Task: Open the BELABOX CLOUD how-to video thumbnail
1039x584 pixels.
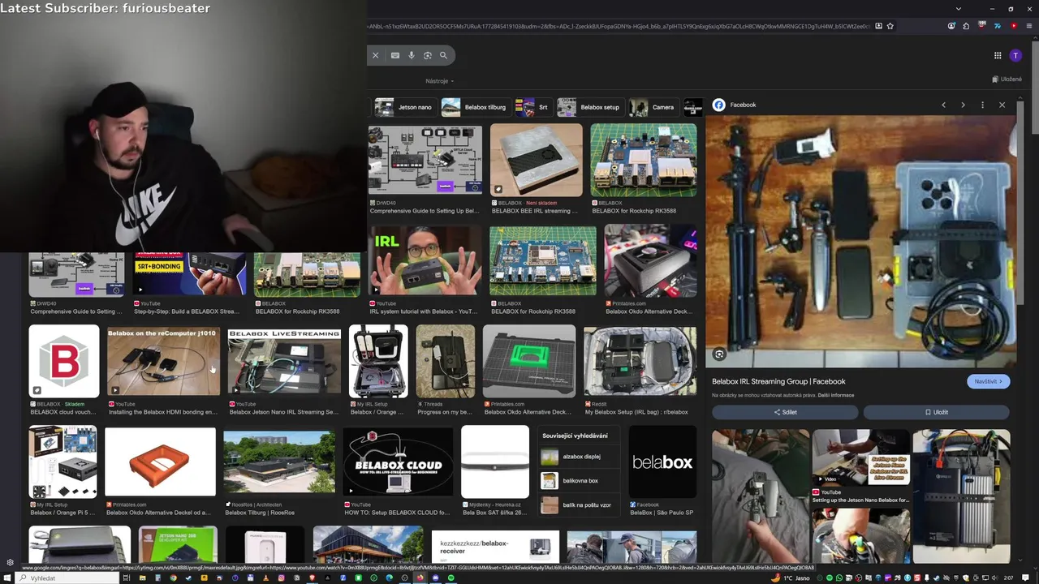Action: click(398, 462)
